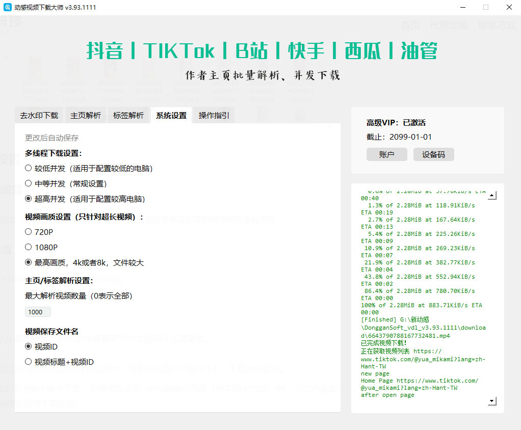Minimize the 动感视频下载大师 window
The height and width of the screenshot is (430, 521).
point(463,7)
